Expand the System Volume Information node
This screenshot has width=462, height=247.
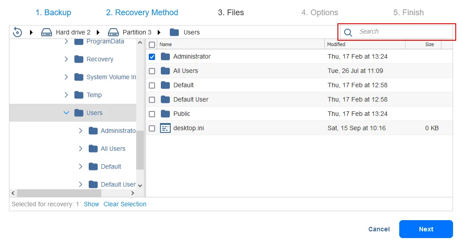point(66,77)
